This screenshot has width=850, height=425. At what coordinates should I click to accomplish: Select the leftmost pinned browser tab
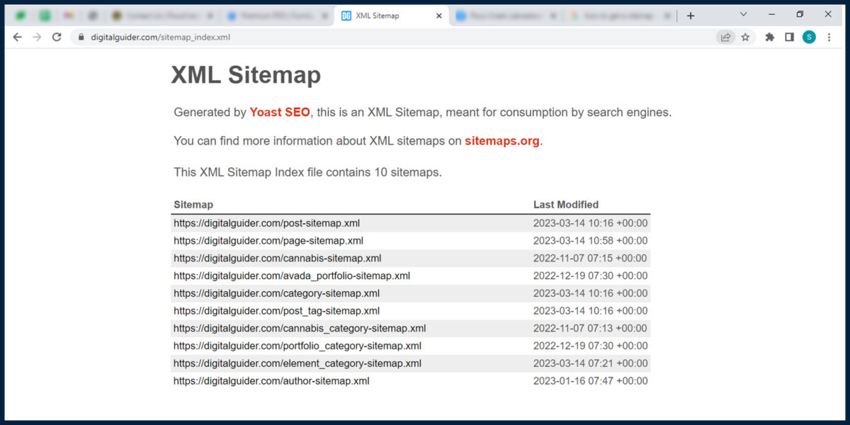pyautogui.click(x=21, y=14)
